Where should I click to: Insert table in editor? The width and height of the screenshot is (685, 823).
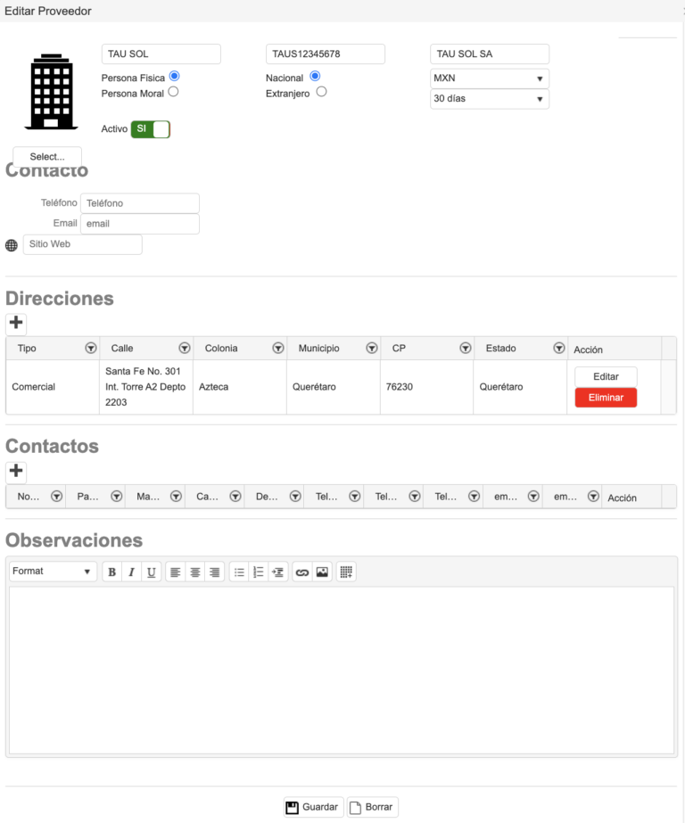pos(346,572)
